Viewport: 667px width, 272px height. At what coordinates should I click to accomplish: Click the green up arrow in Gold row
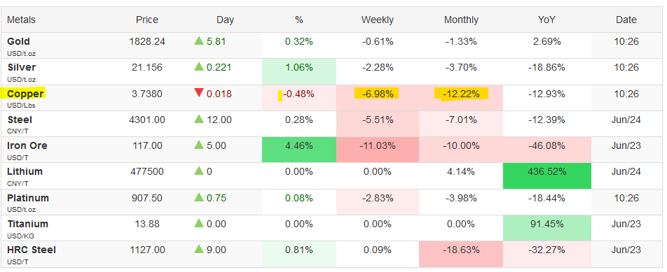(199, 41)
